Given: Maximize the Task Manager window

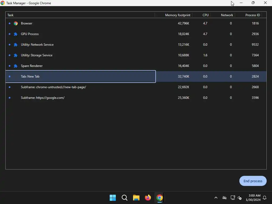Looking at the screenshot, I should point(253,3).
